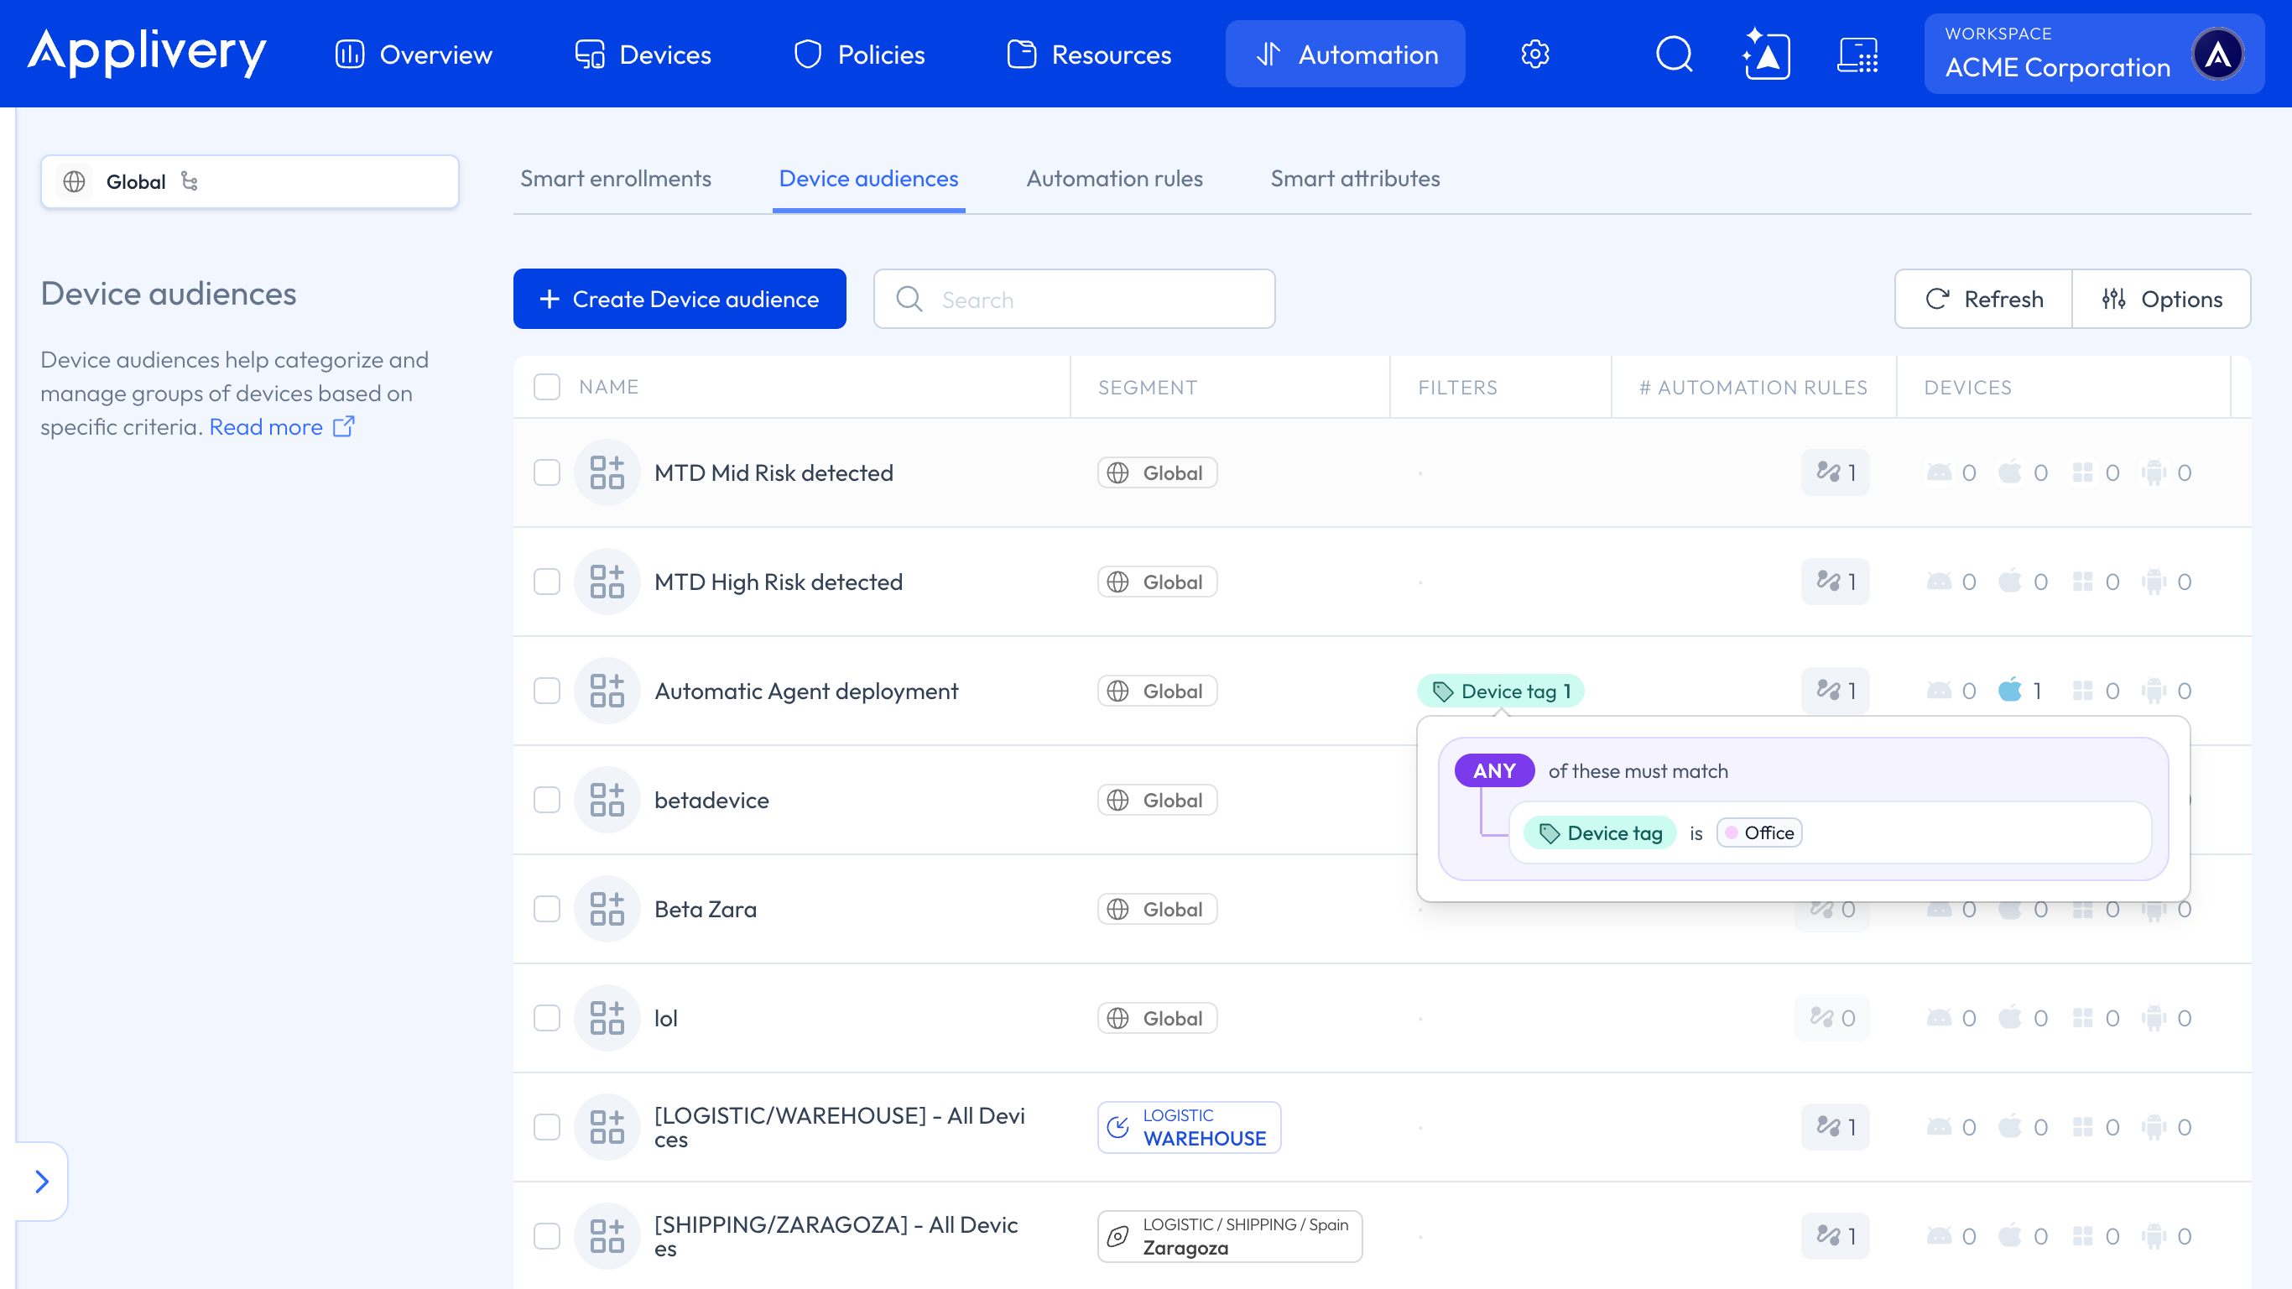Image resolution: width=2292 pixels, height=1289 pixels.
Task: Refresh the device audiences list
Action: tap(1984, 299)
